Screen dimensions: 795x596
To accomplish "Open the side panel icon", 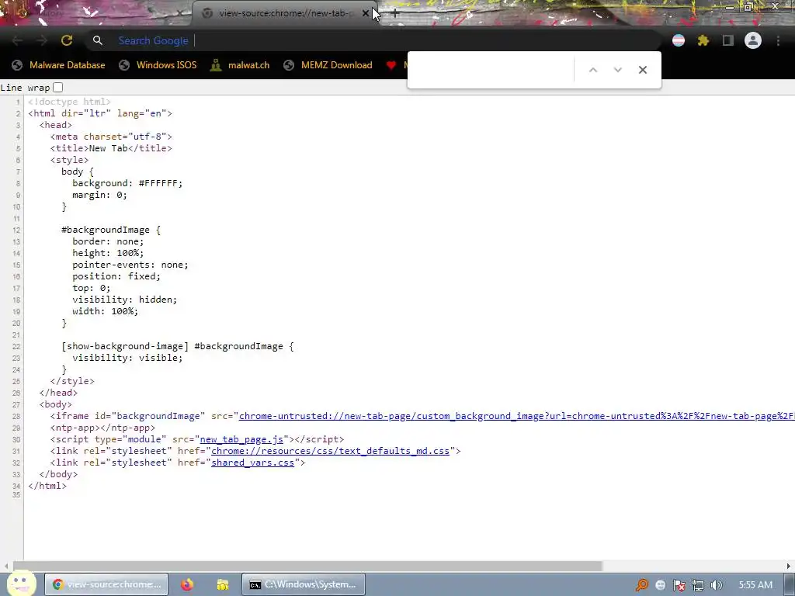I will (x=728, y=40).
